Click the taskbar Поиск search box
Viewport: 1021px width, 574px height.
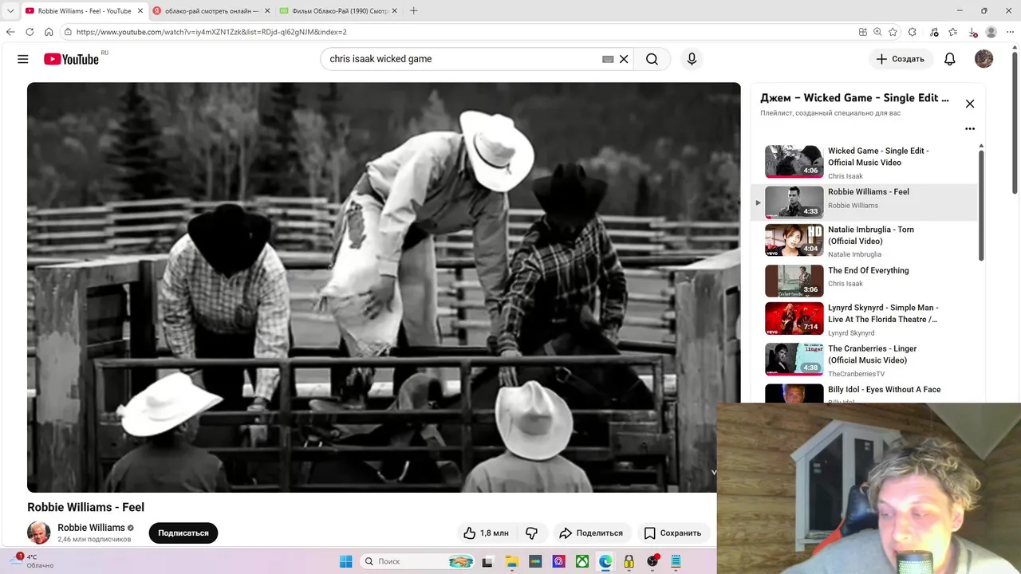point(418,561)
